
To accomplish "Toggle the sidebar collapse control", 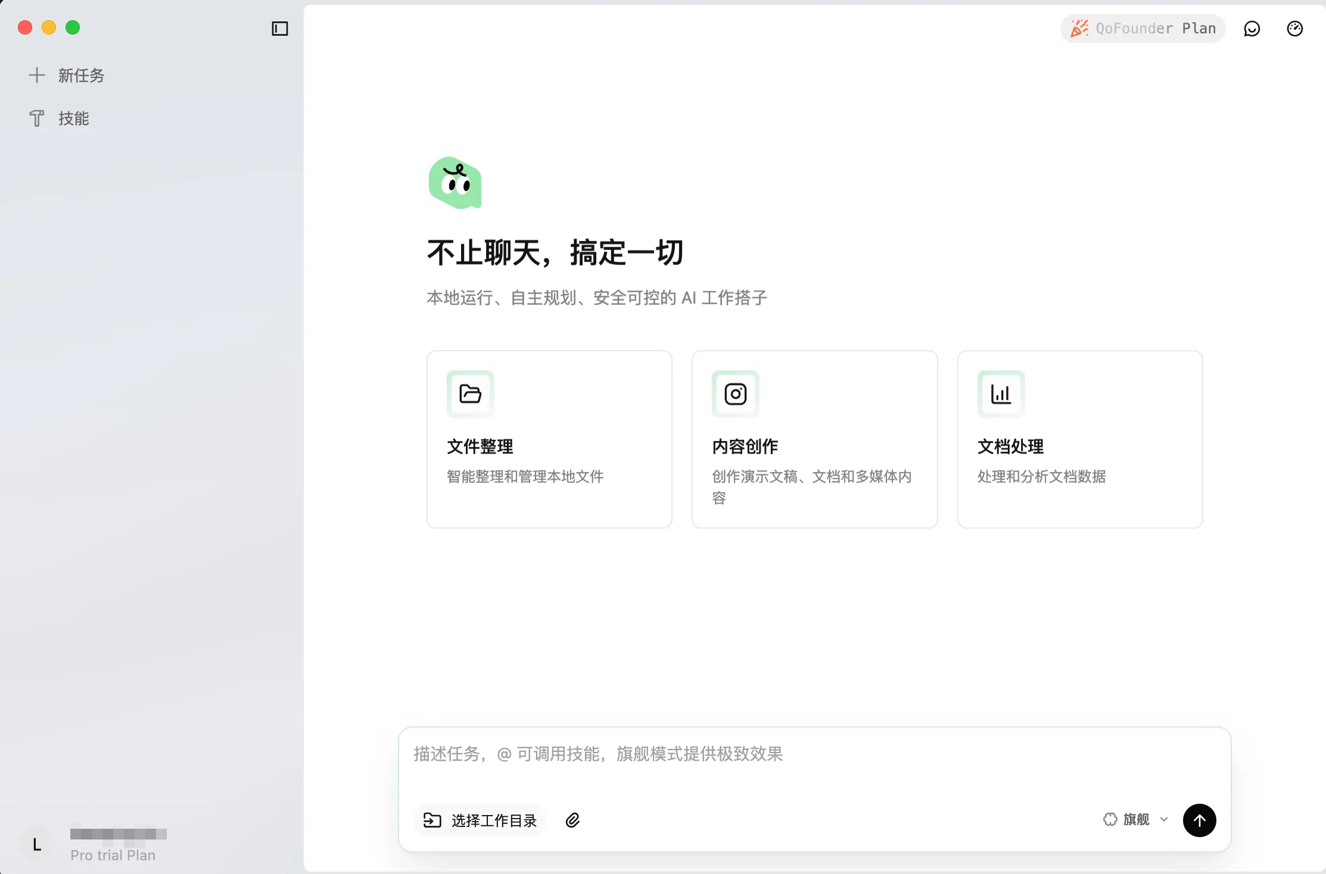I will [x=279, y=28].
